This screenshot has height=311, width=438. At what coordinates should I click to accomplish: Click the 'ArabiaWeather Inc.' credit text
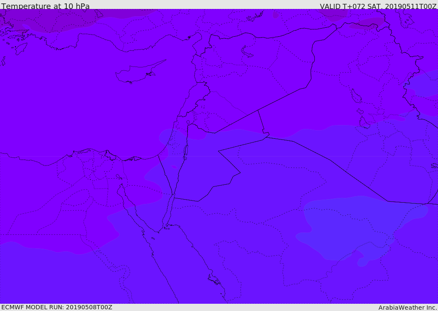coord(408,308)
